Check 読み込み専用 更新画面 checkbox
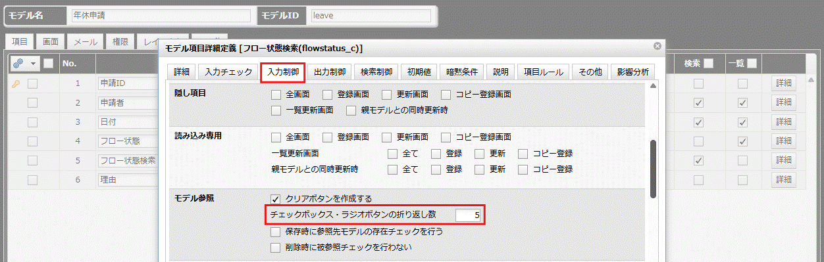 click(x=386, y=137)
